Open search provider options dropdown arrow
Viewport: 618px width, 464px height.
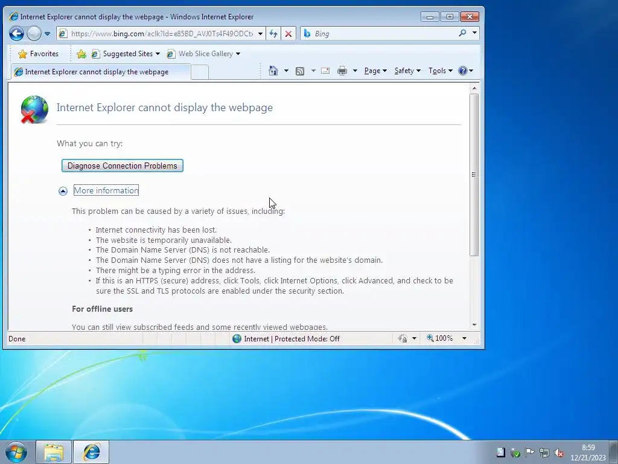(474, 33)
